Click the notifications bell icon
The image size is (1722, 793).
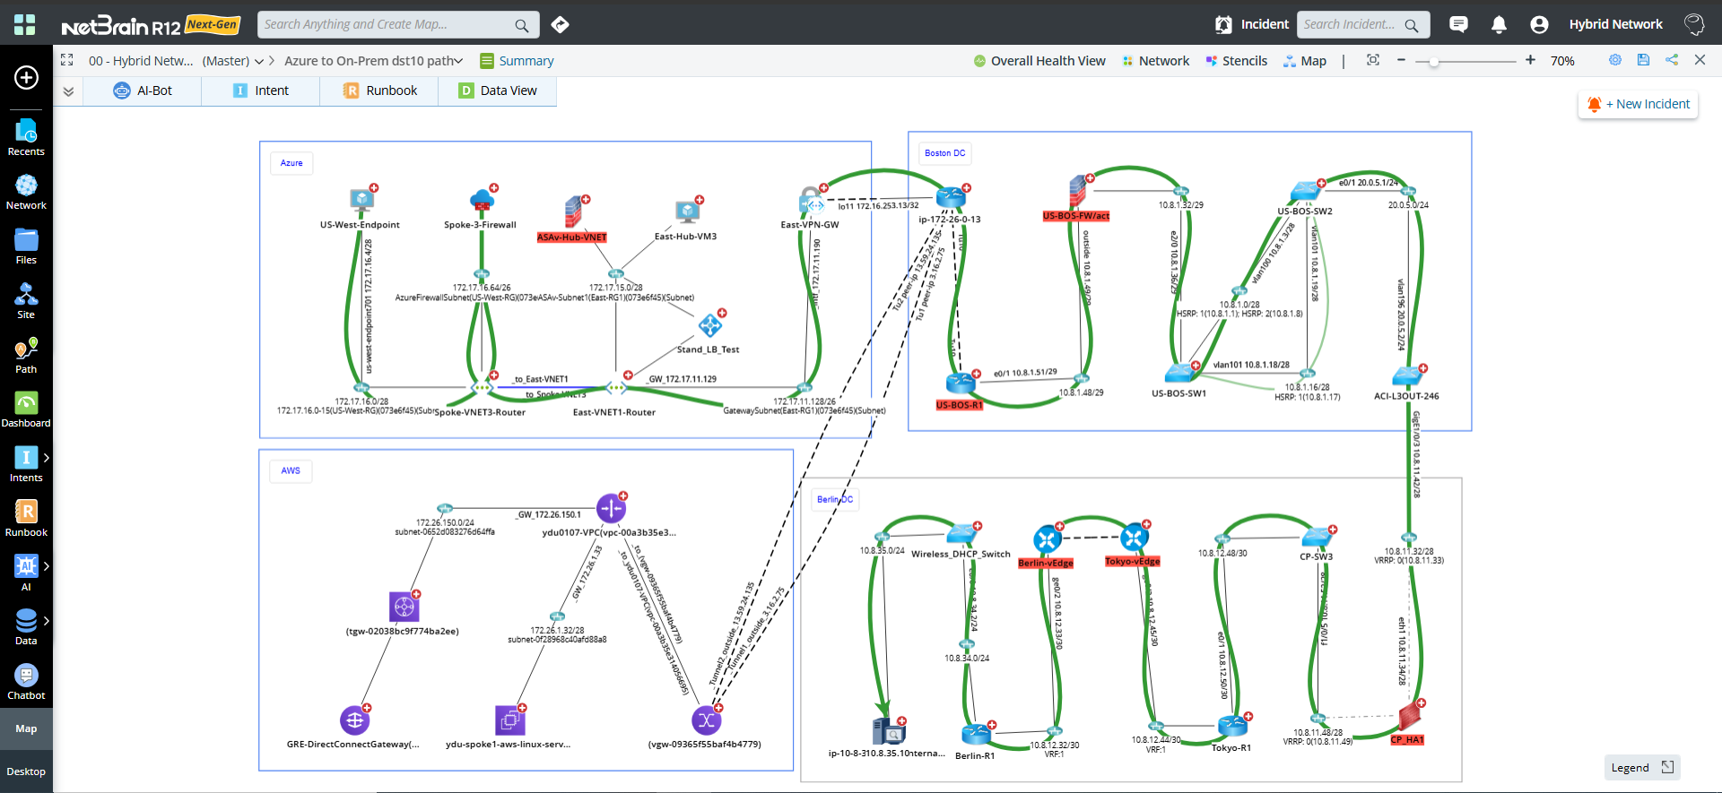1499,25
